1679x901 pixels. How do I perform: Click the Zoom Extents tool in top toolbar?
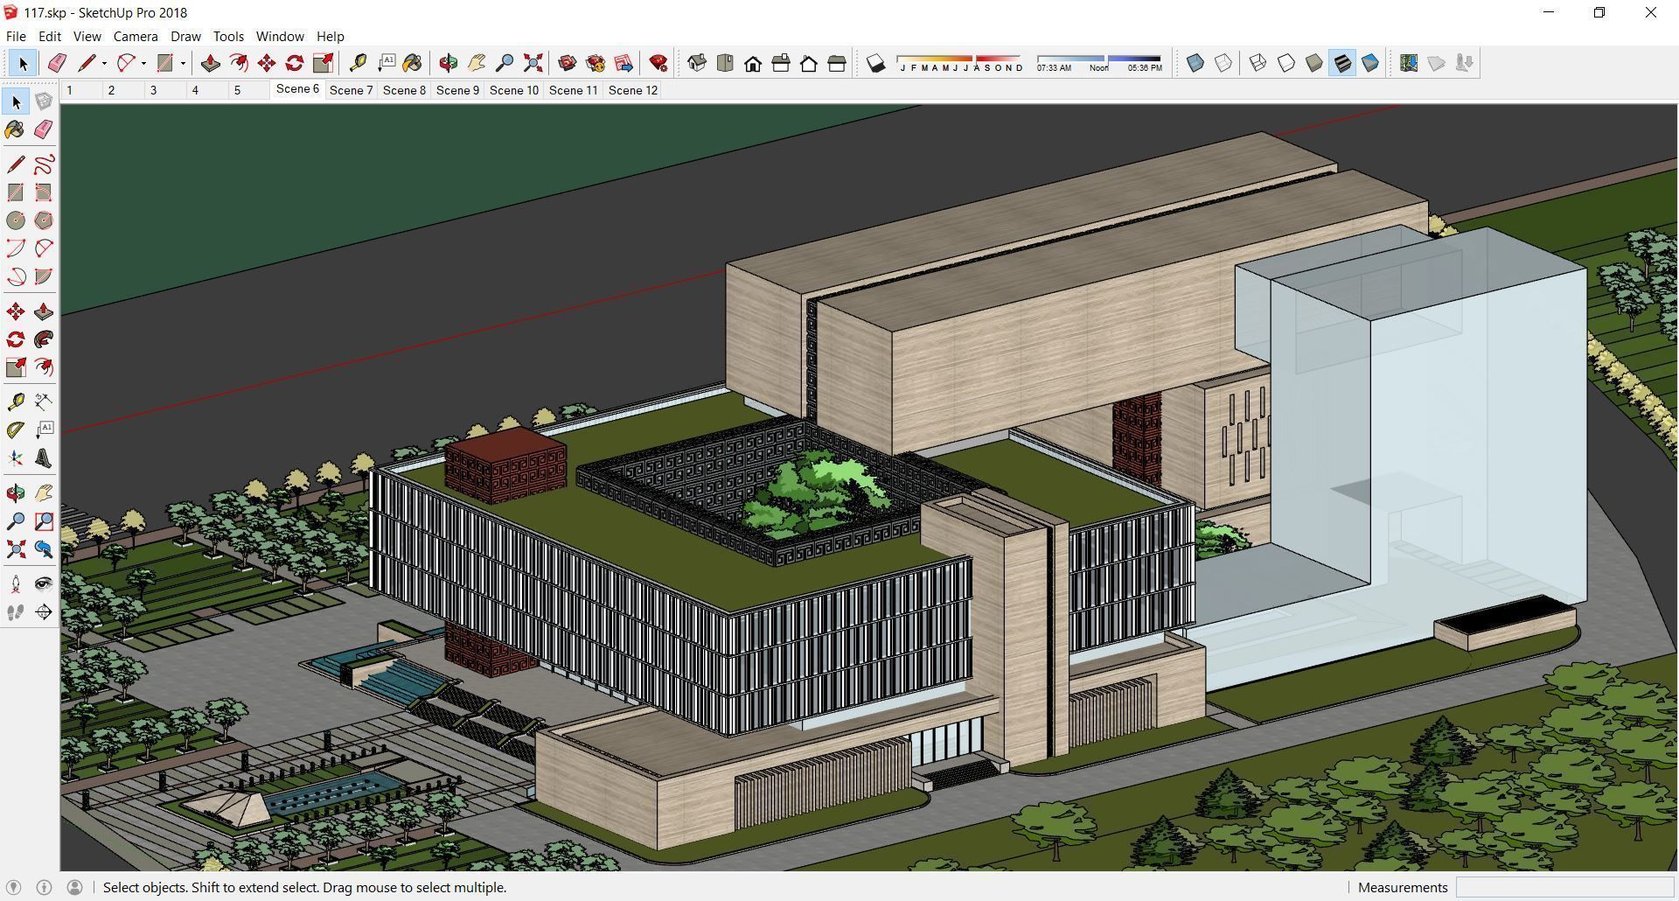point(533,63)
